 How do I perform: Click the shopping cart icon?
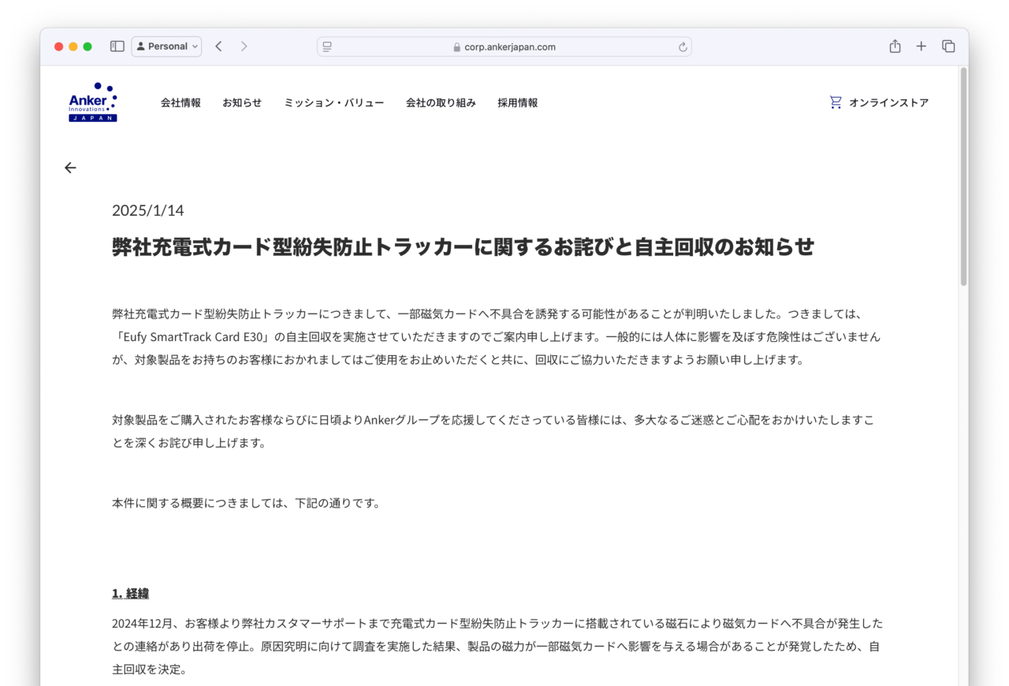[x=836, y=102]
